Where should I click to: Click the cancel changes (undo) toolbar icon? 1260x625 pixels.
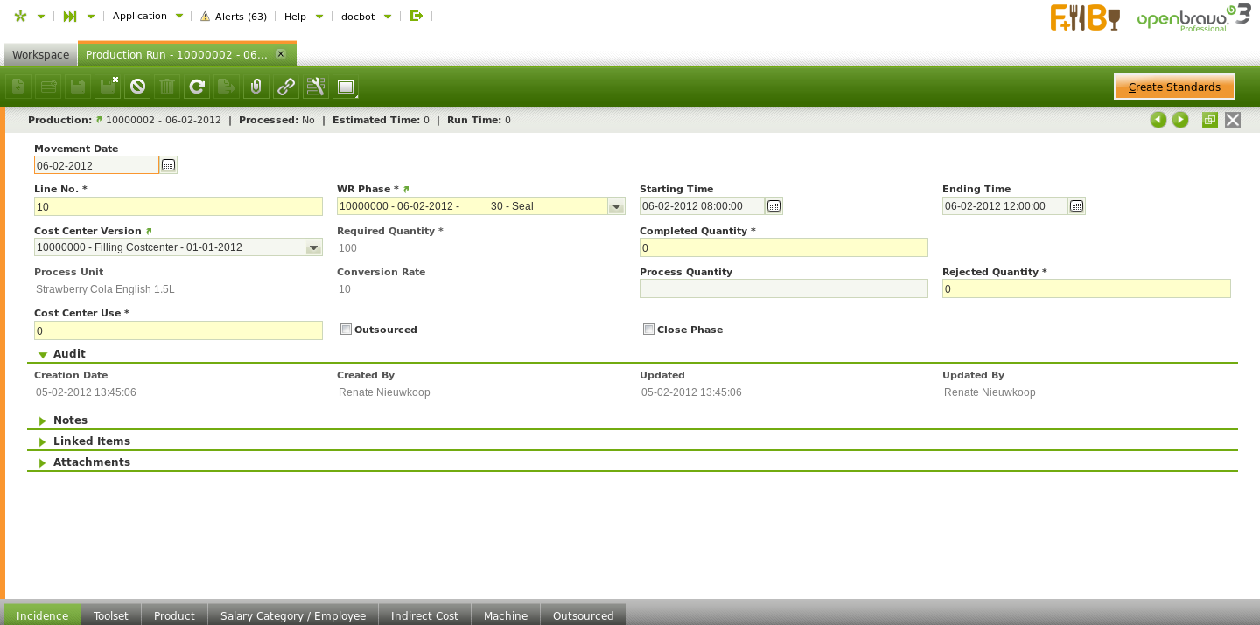pyautogui.click(x=137, y=87)
